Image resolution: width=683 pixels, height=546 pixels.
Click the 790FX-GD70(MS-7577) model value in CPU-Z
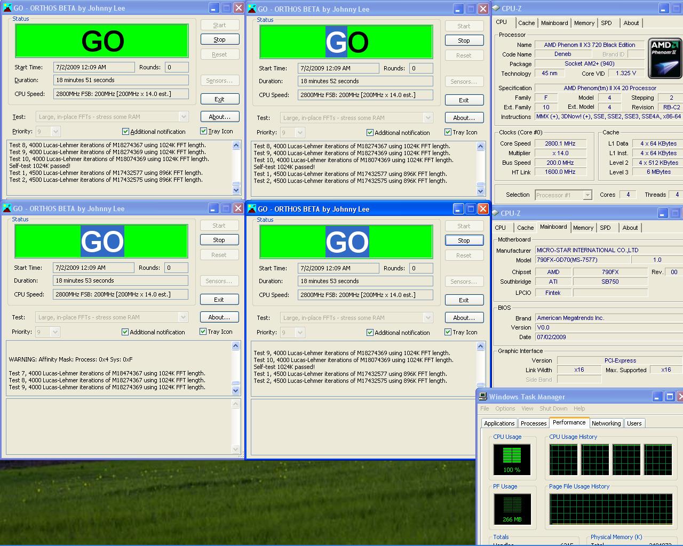point(583,260)
